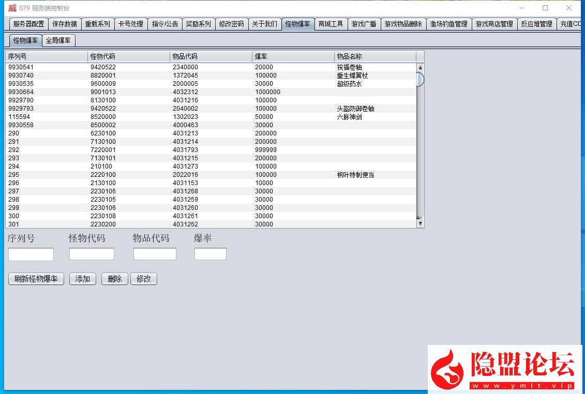The image size is (585, 394).
Task: Open the 服务器配置 tab
Action: tap(29, 24)
